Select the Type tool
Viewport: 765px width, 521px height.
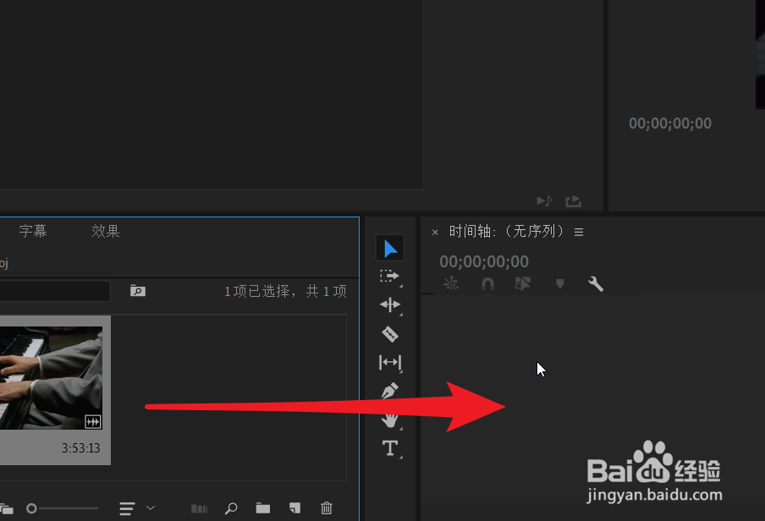pos(390,447)
